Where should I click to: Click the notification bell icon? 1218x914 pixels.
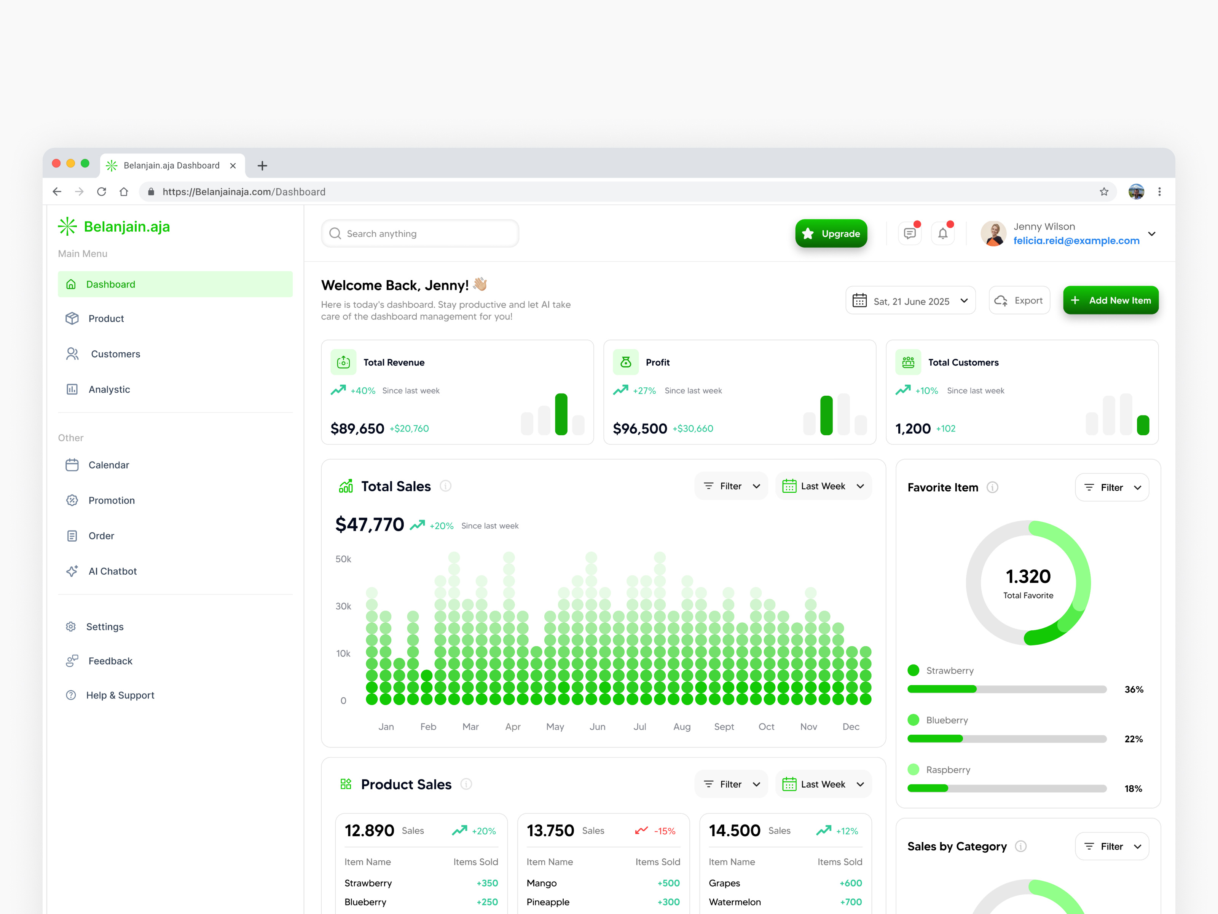pos(943,233)
